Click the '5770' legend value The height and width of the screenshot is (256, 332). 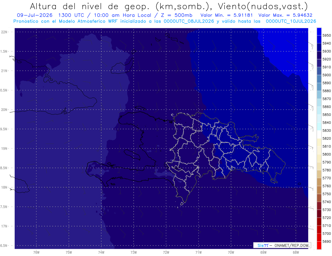[x=327, y=178]
